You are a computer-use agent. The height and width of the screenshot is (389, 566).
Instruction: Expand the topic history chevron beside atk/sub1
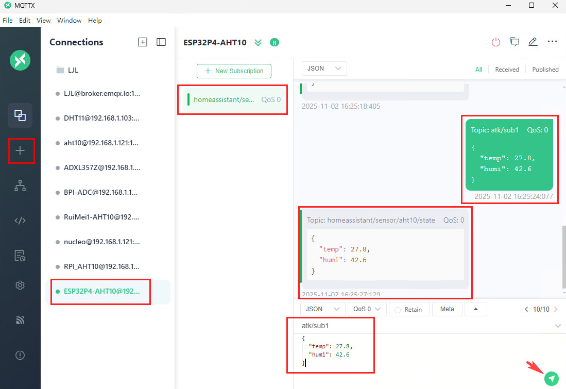[558, 326]
